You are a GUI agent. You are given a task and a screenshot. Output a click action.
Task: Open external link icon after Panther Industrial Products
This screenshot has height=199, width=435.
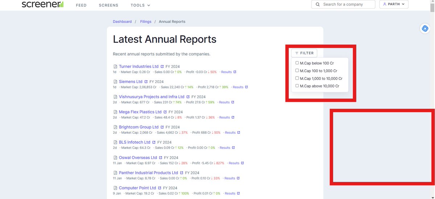[182, 173]
